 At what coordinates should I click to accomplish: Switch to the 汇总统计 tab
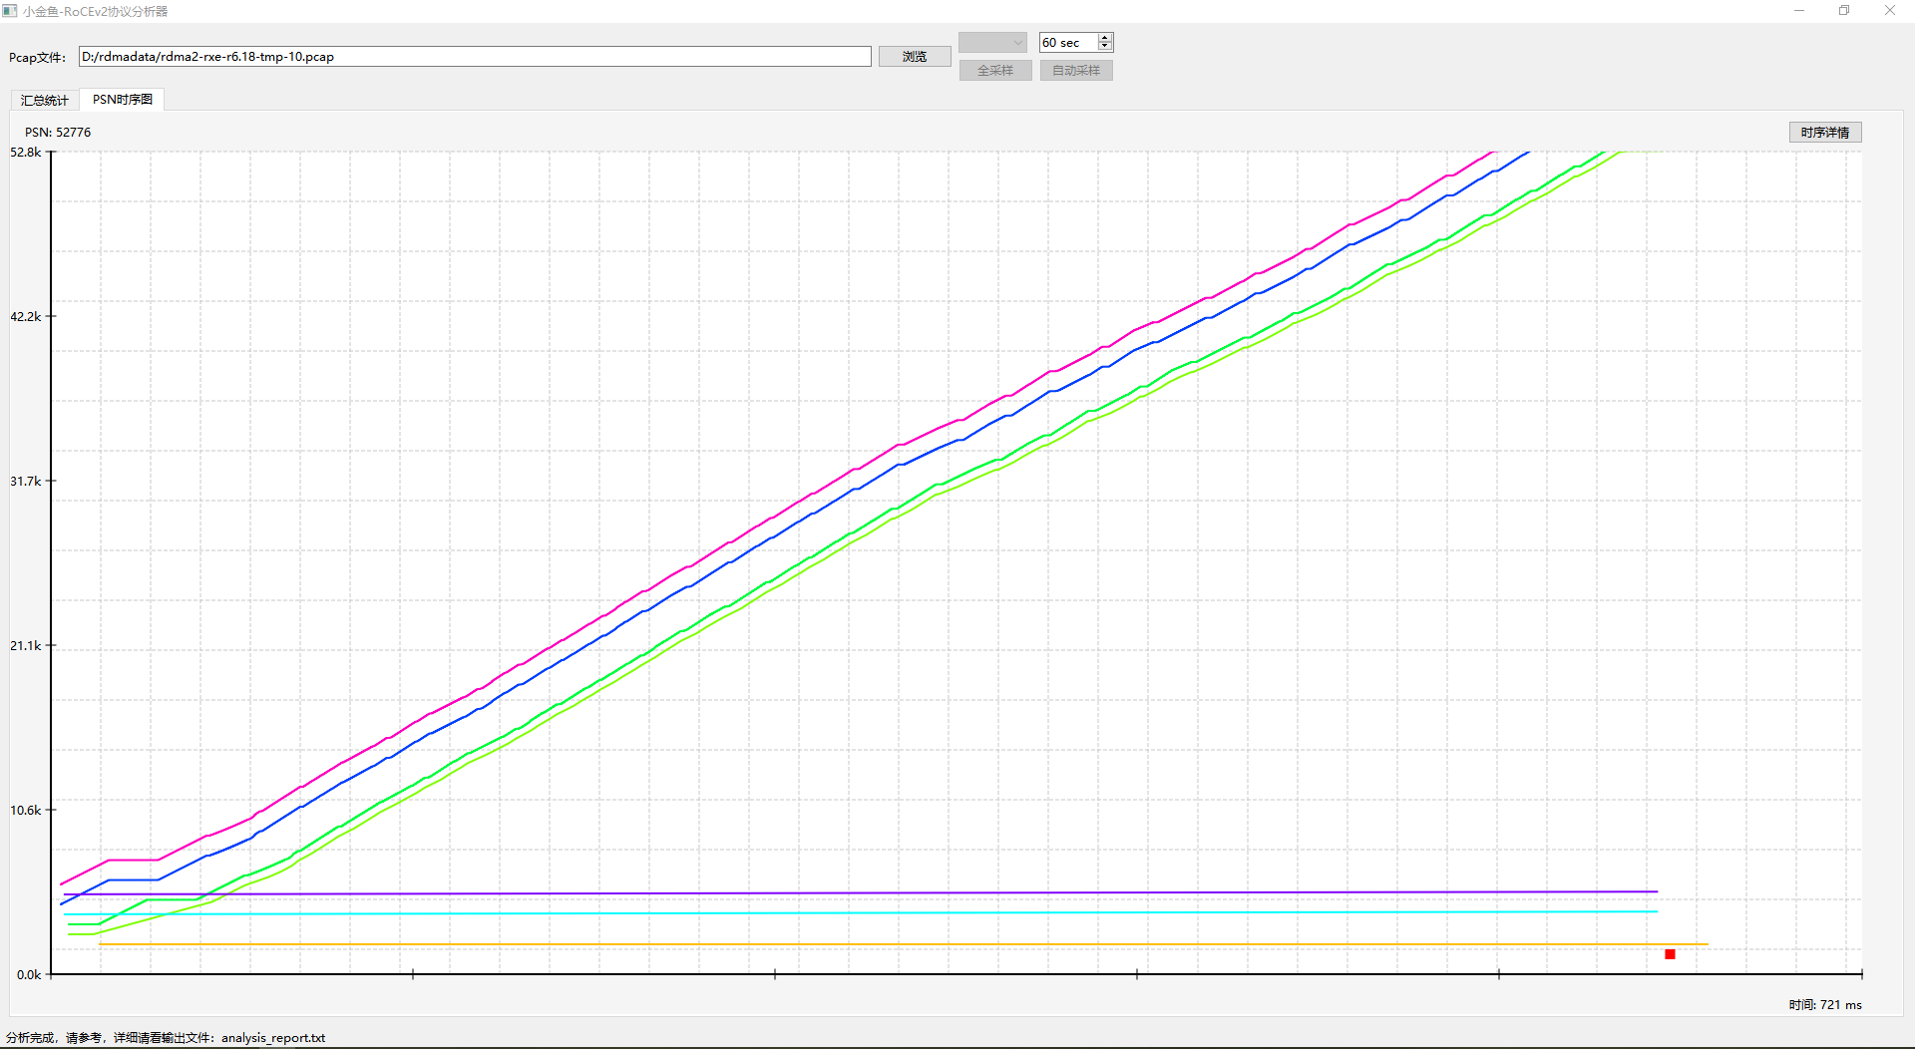pos(45,100)
